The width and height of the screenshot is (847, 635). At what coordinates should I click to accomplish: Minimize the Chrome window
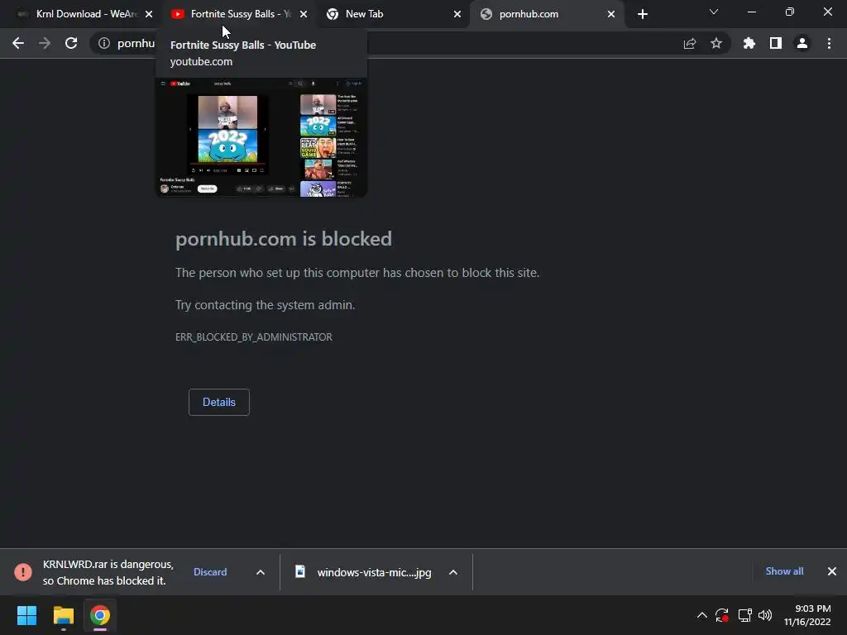tap(751, 12)
